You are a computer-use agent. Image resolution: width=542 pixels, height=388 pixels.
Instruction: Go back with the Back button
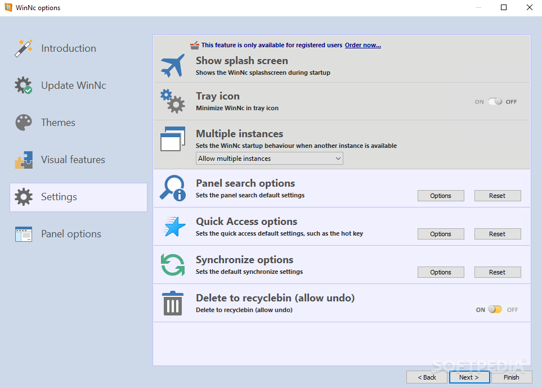tap(427, 377)
